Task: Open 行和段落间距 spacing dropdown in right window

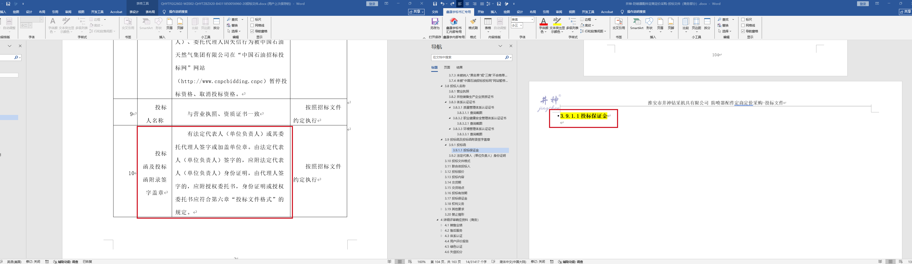Action: (x=606, y=31)
